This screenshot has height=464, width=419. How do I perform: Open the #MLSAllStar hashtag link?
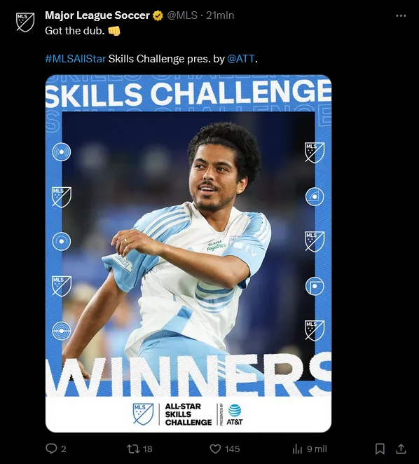click(x=75, y=59)
